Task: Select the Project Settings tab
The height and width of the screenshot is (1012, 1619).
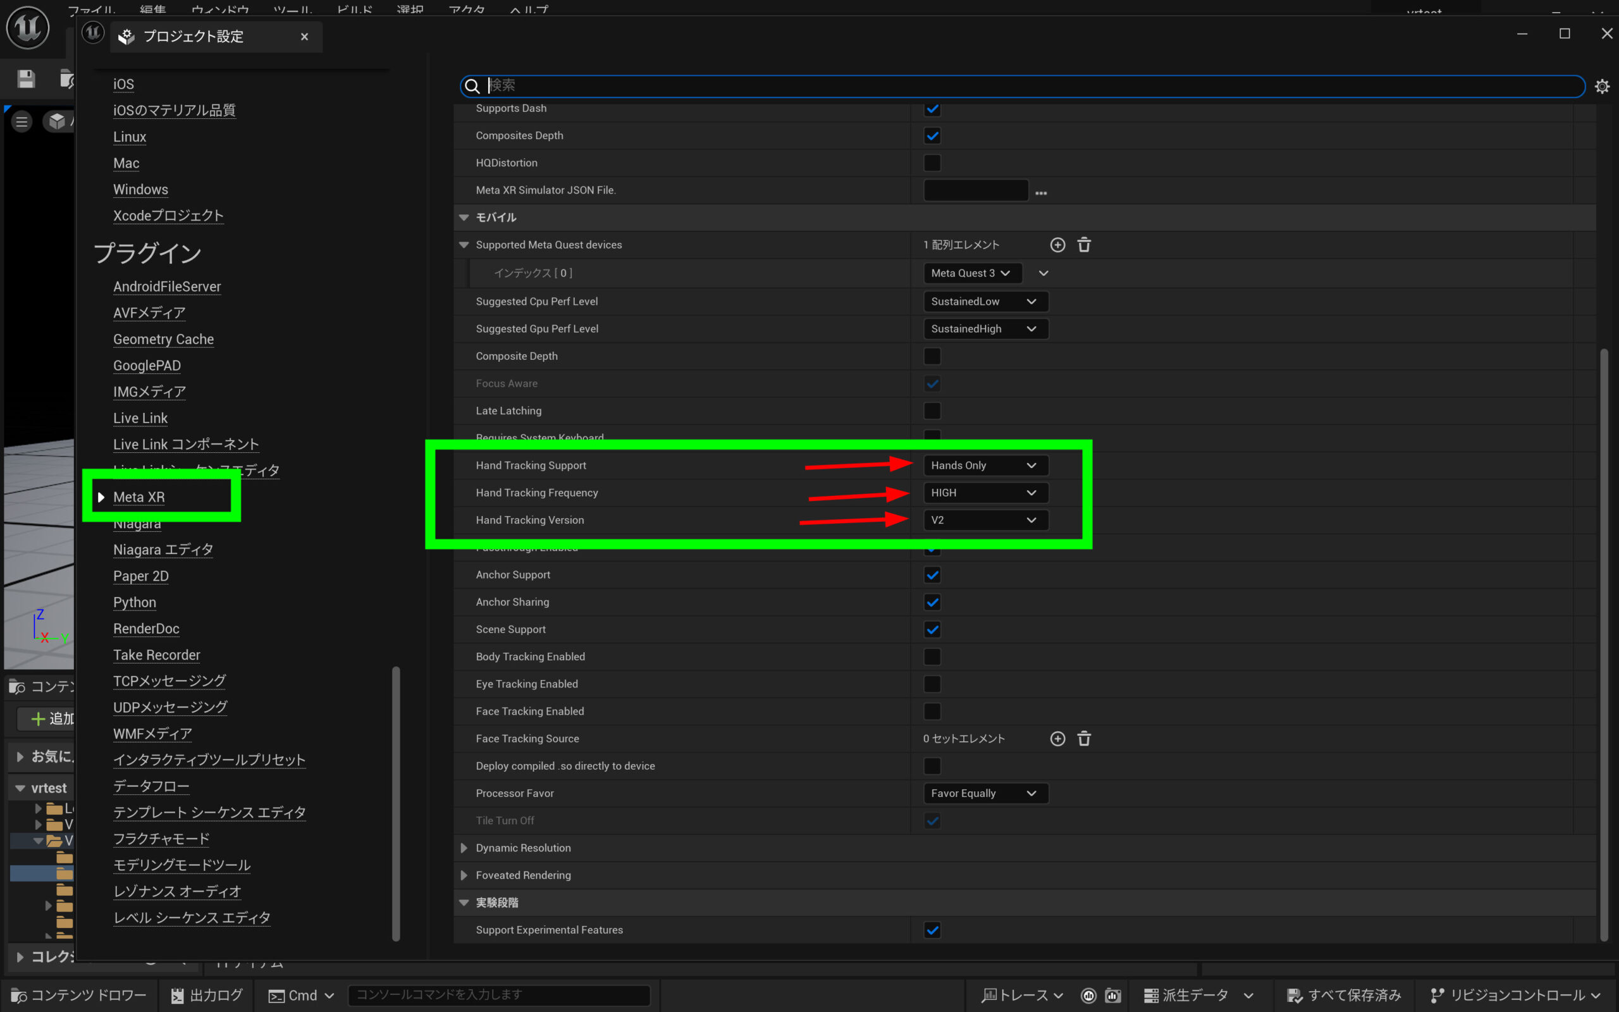Action: (194, 37)
